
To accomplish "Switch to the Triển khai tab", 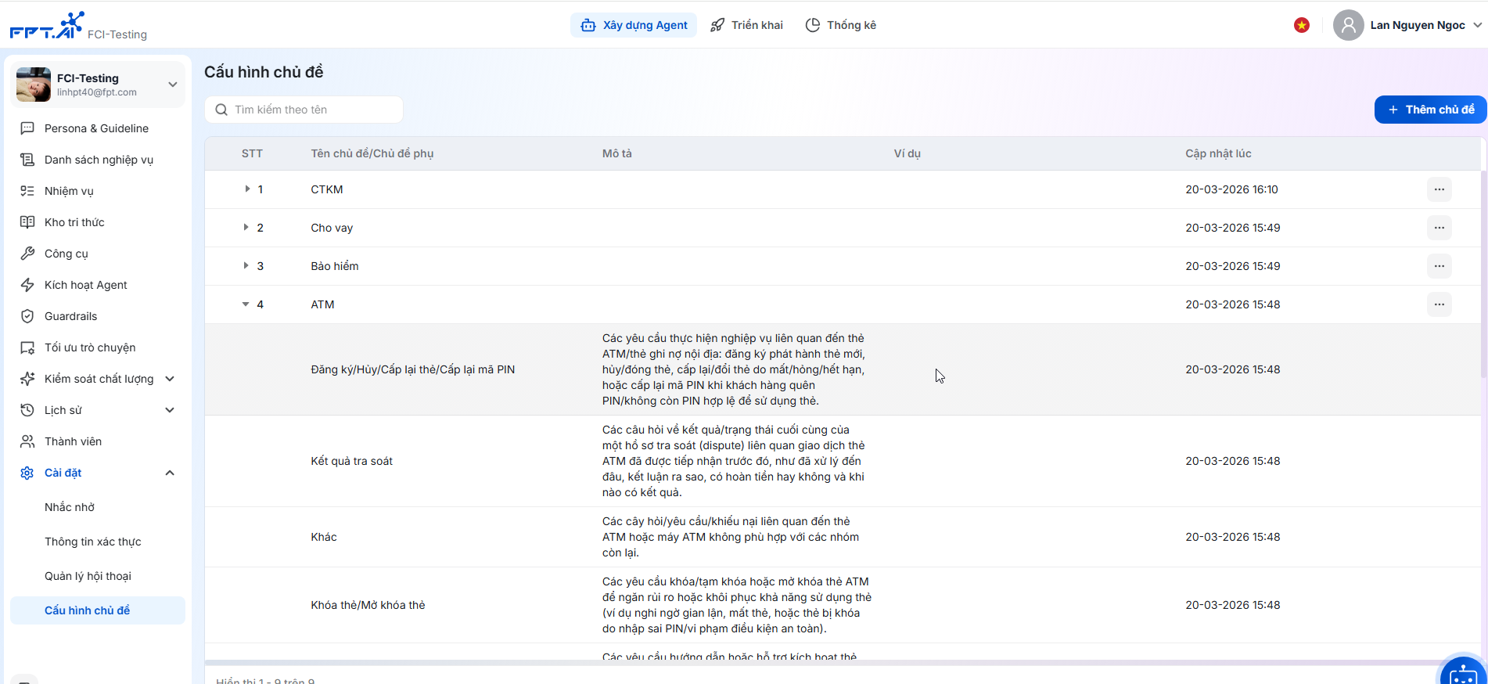I will click(746, 25).
